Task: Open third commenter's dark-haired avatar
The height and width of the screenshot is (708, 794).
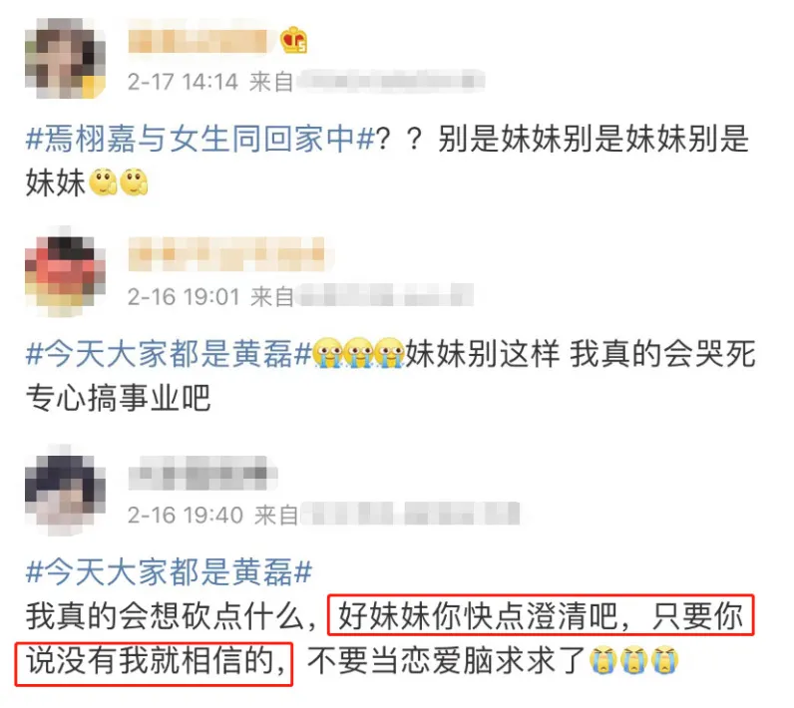Action: 65,492
